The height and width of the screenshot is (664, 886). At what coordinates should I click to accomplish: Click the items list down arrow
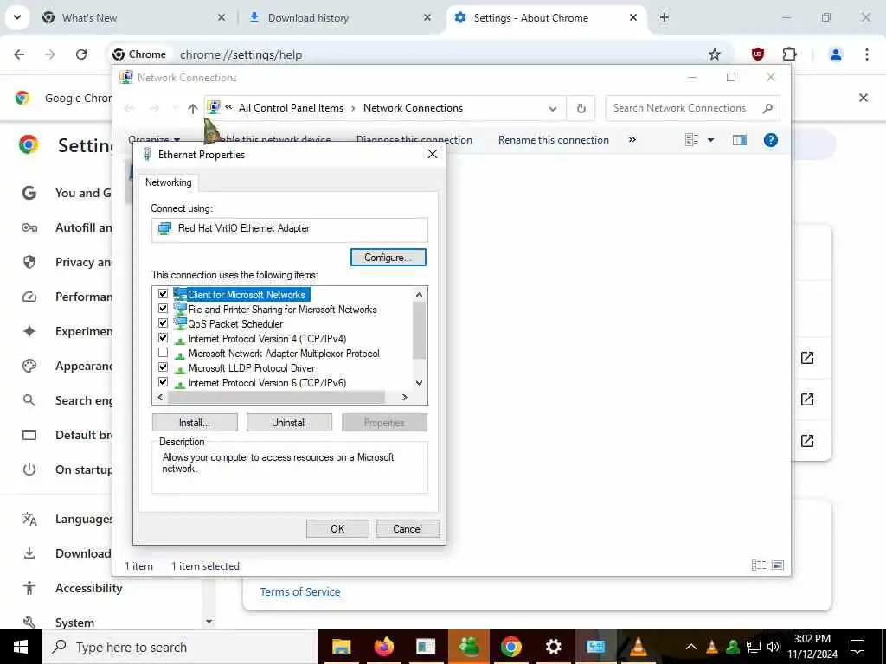(420, 383)
